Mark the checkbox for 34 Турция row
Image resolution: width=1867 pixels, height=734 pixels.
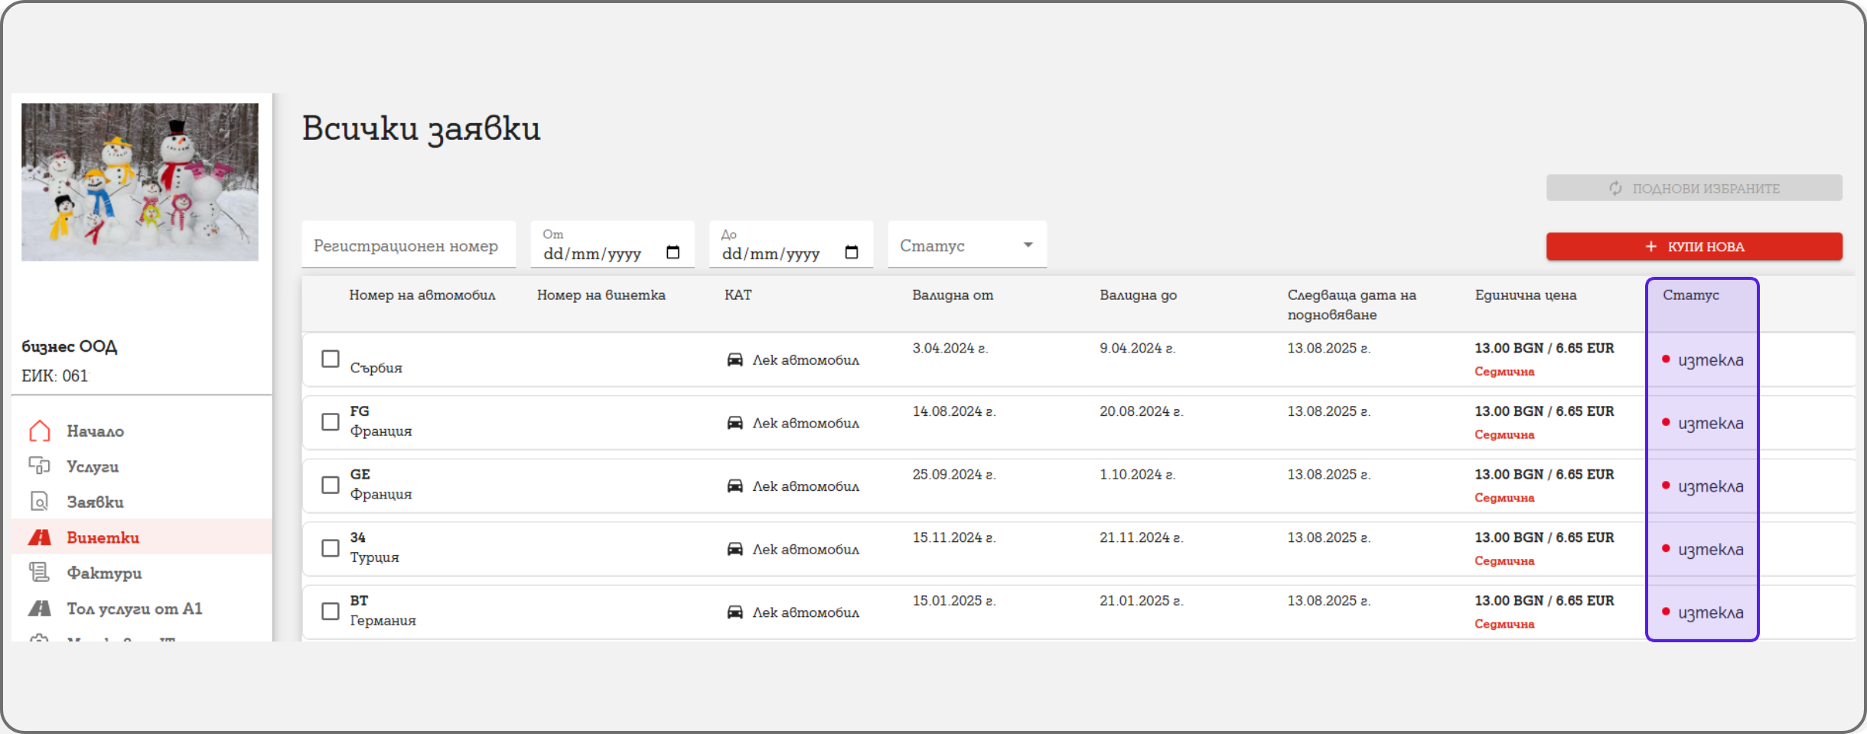point(331,548)
